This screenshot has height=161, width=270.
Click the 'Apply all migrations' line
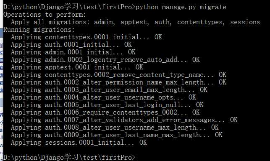tap(136, 22)
